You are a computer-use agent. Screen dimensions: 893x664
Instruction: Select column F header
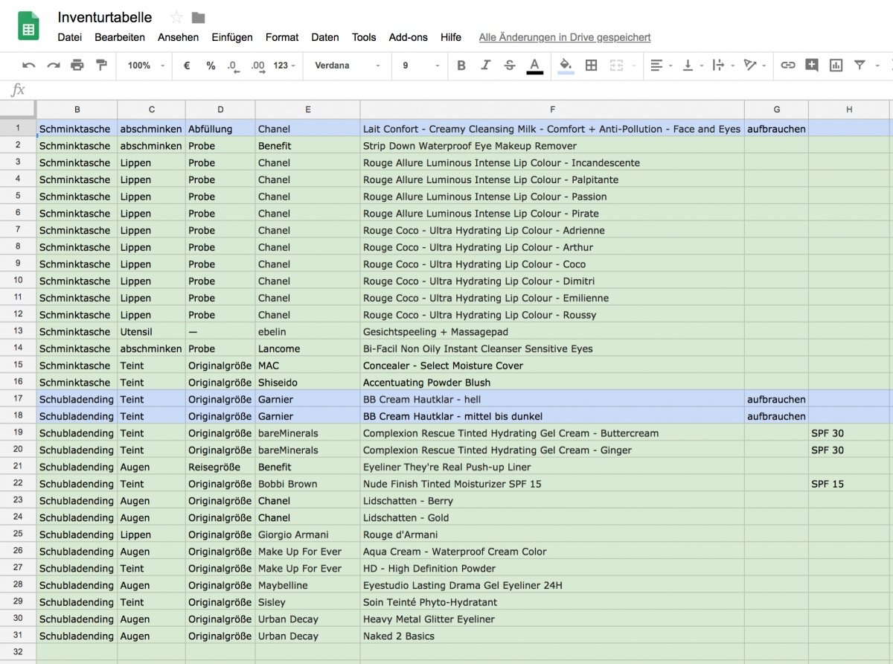(552, 109)
